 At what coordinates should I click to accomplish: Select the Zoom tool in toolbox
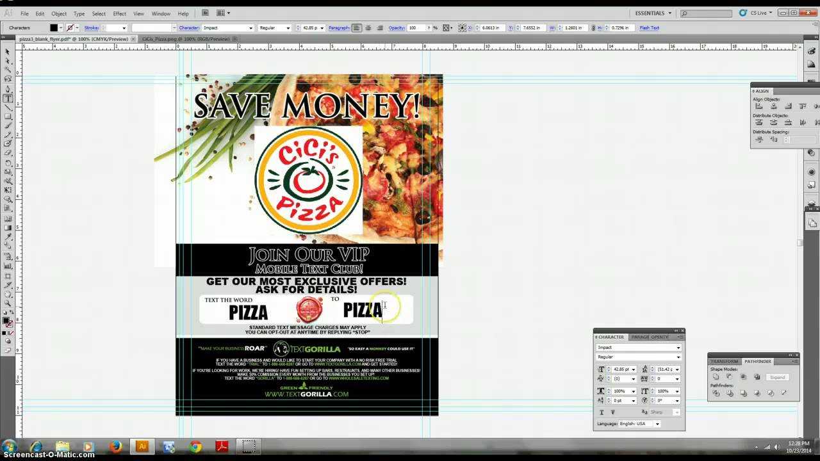(x=8, y=303)
